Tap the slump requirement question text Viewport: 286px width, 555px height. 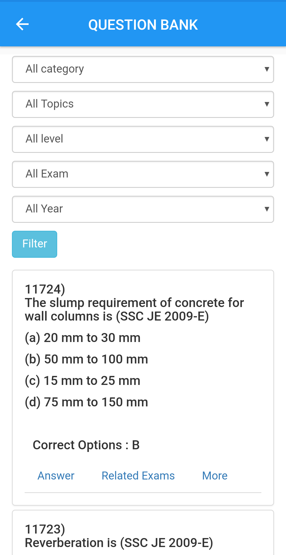tap(134, 309)
